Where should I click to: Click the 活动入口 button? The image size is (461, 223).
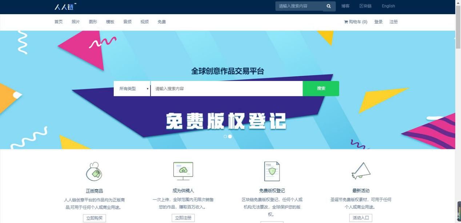point(360,218)
